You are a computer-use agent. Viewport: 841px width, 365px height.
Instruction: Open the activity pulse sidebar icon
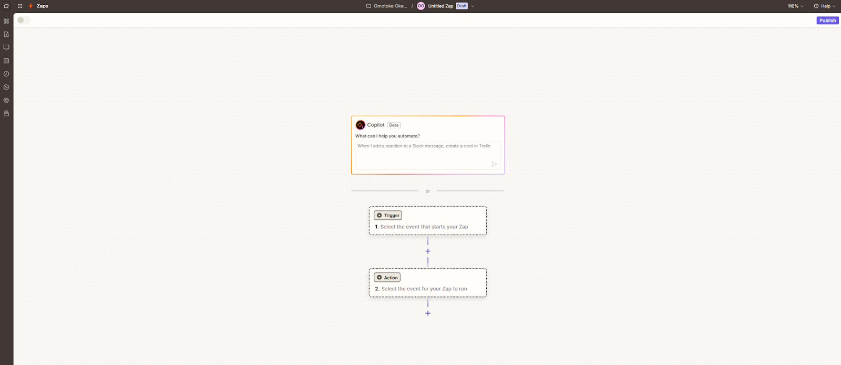tap(6, 87)
